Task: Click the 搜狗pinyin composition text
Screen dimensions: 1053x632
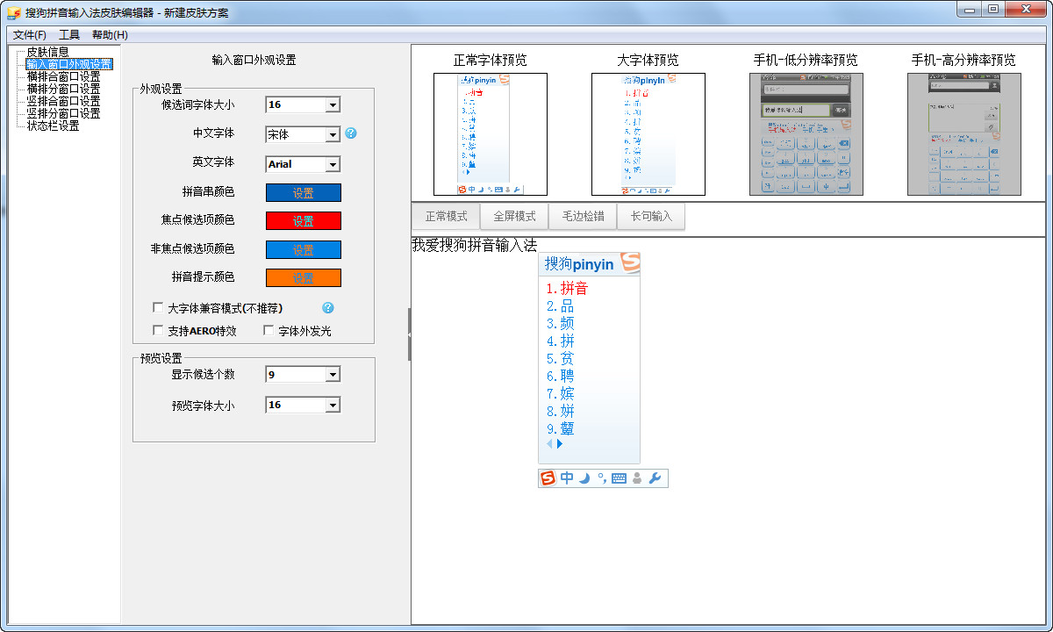Action: click(x=579, y=263)
